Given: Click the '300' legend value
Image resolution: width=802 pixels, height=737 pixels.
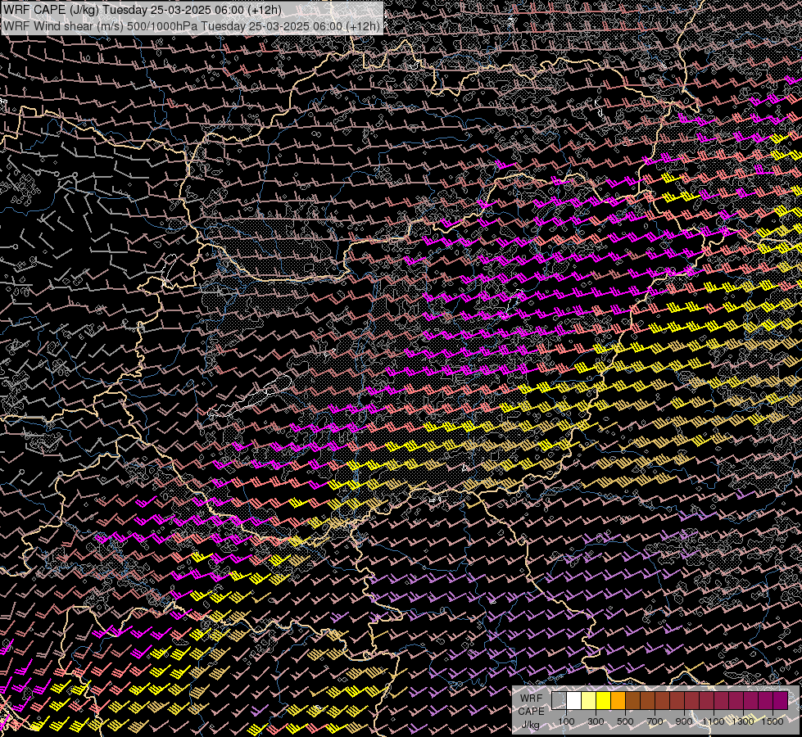Looking at the screenshot, I should [x=596, y=721].
